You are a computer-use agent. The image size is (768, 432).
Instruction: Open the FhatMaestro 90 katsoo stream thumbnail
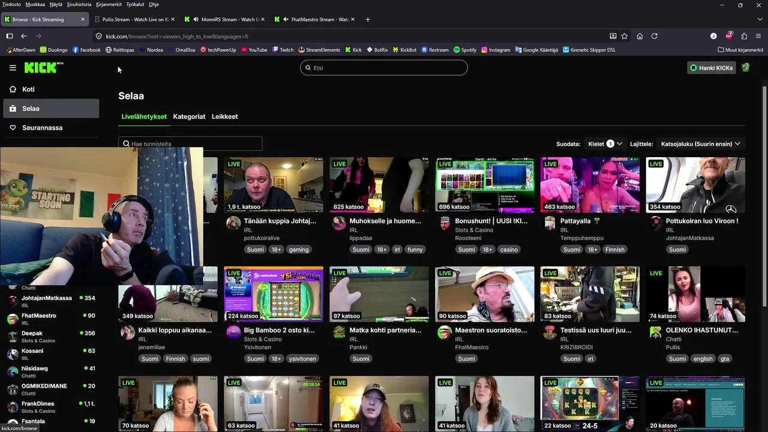point(485,294)
